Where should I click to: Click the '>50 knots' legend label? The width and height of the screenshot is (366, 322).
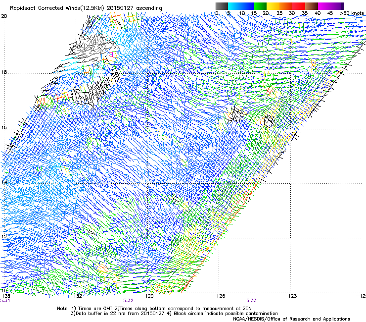pyautogui.click(x=352, y=13)
